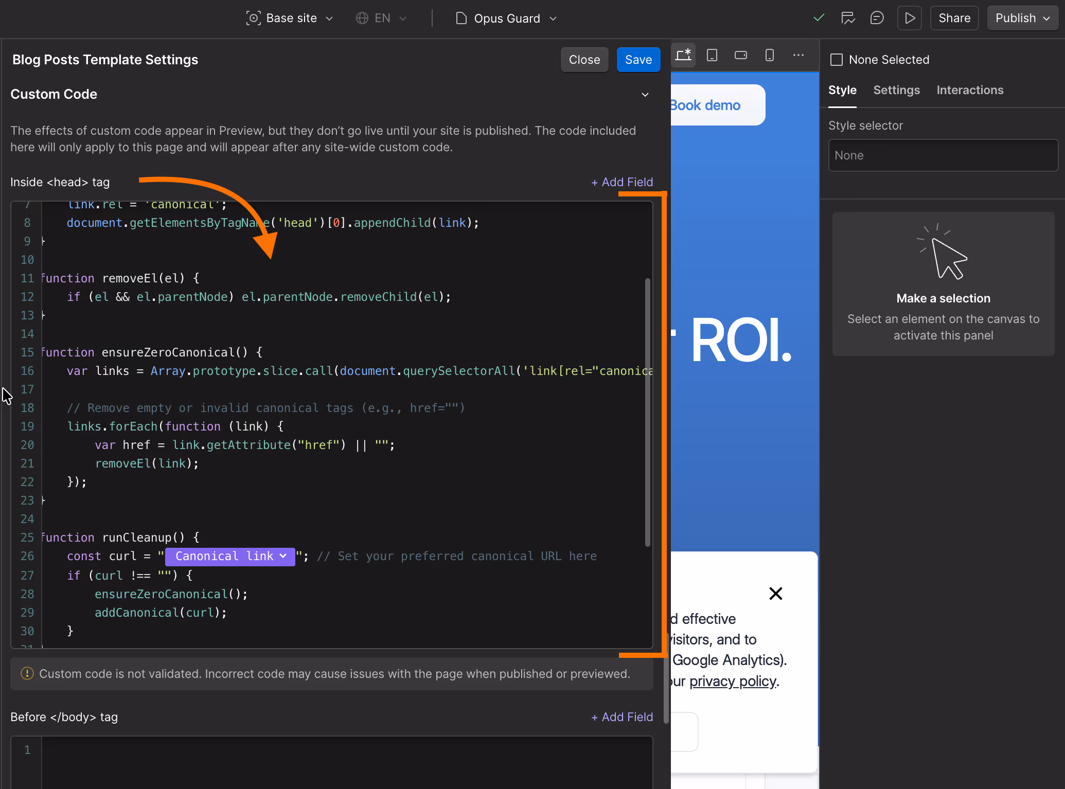Click Add Field for head tag
Viewport: 1065px width, 789px height.
(622, 182)
